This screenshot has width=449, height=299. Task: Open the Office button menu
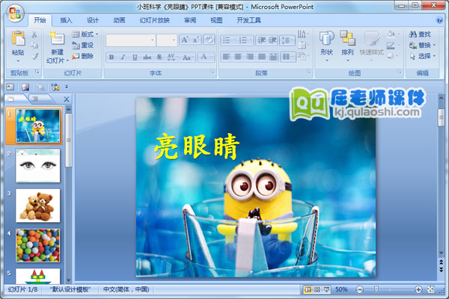[x=15, y=13]
